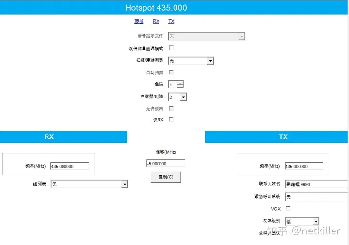Viewport: 349px width, 245px height.
Task: Toggle the 仅RX checkbox
Action: click(x=171, y=119)
